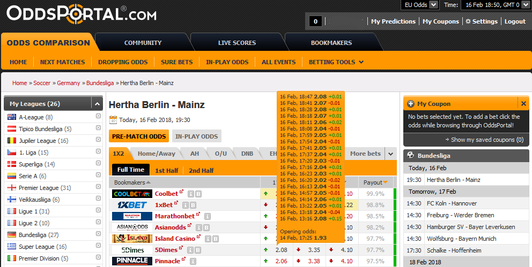532x267 pixels.
Task: Remove Premier League from My Leagues
Action: 98,186
